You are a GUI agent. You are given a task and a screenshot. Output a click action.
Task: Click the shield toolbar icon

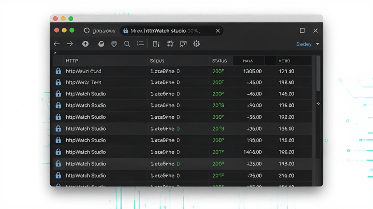click(x=114, y=44)
